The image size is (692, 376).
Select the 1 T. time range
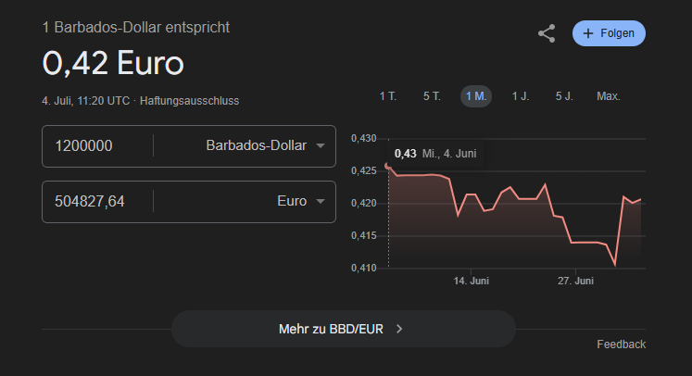point(388,96)
